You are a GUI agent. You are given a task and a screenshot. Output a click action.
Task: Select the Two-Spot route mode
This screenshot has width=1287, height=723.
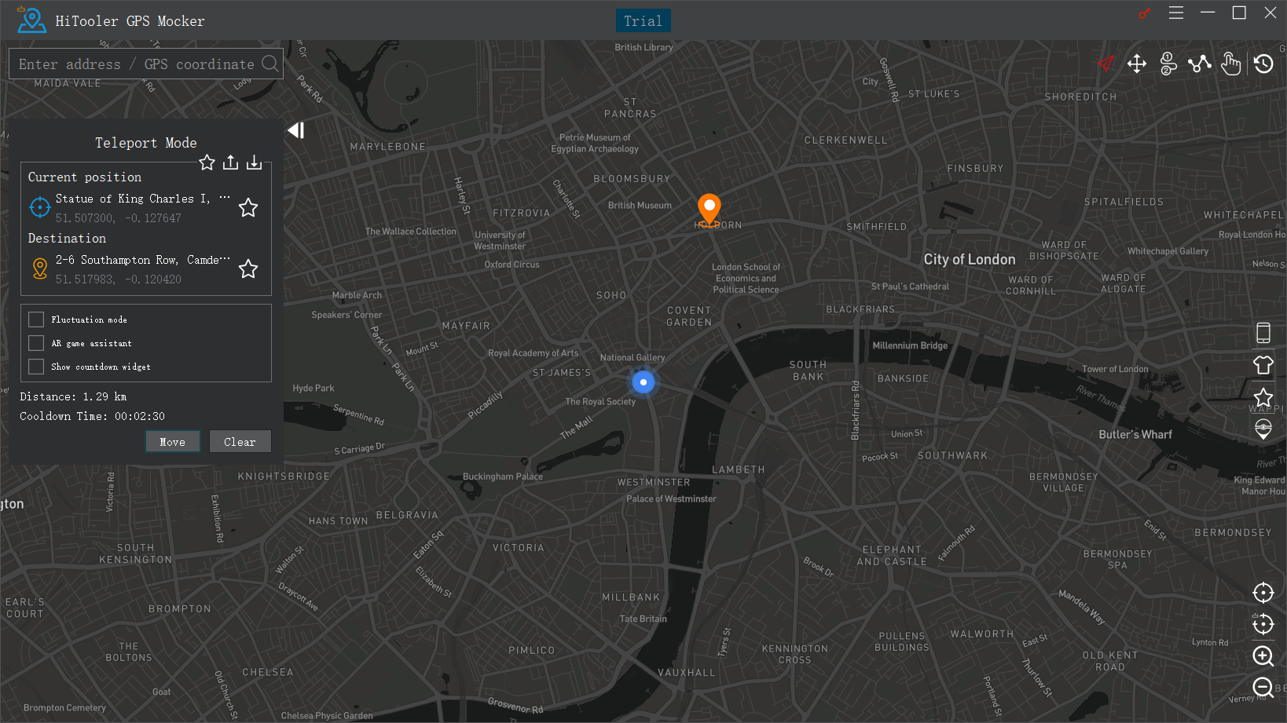pyautogui.click(x=1168, y=64)
